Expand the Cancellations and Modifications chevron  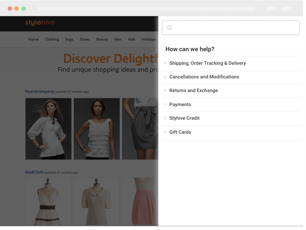(x=165, y=77)
